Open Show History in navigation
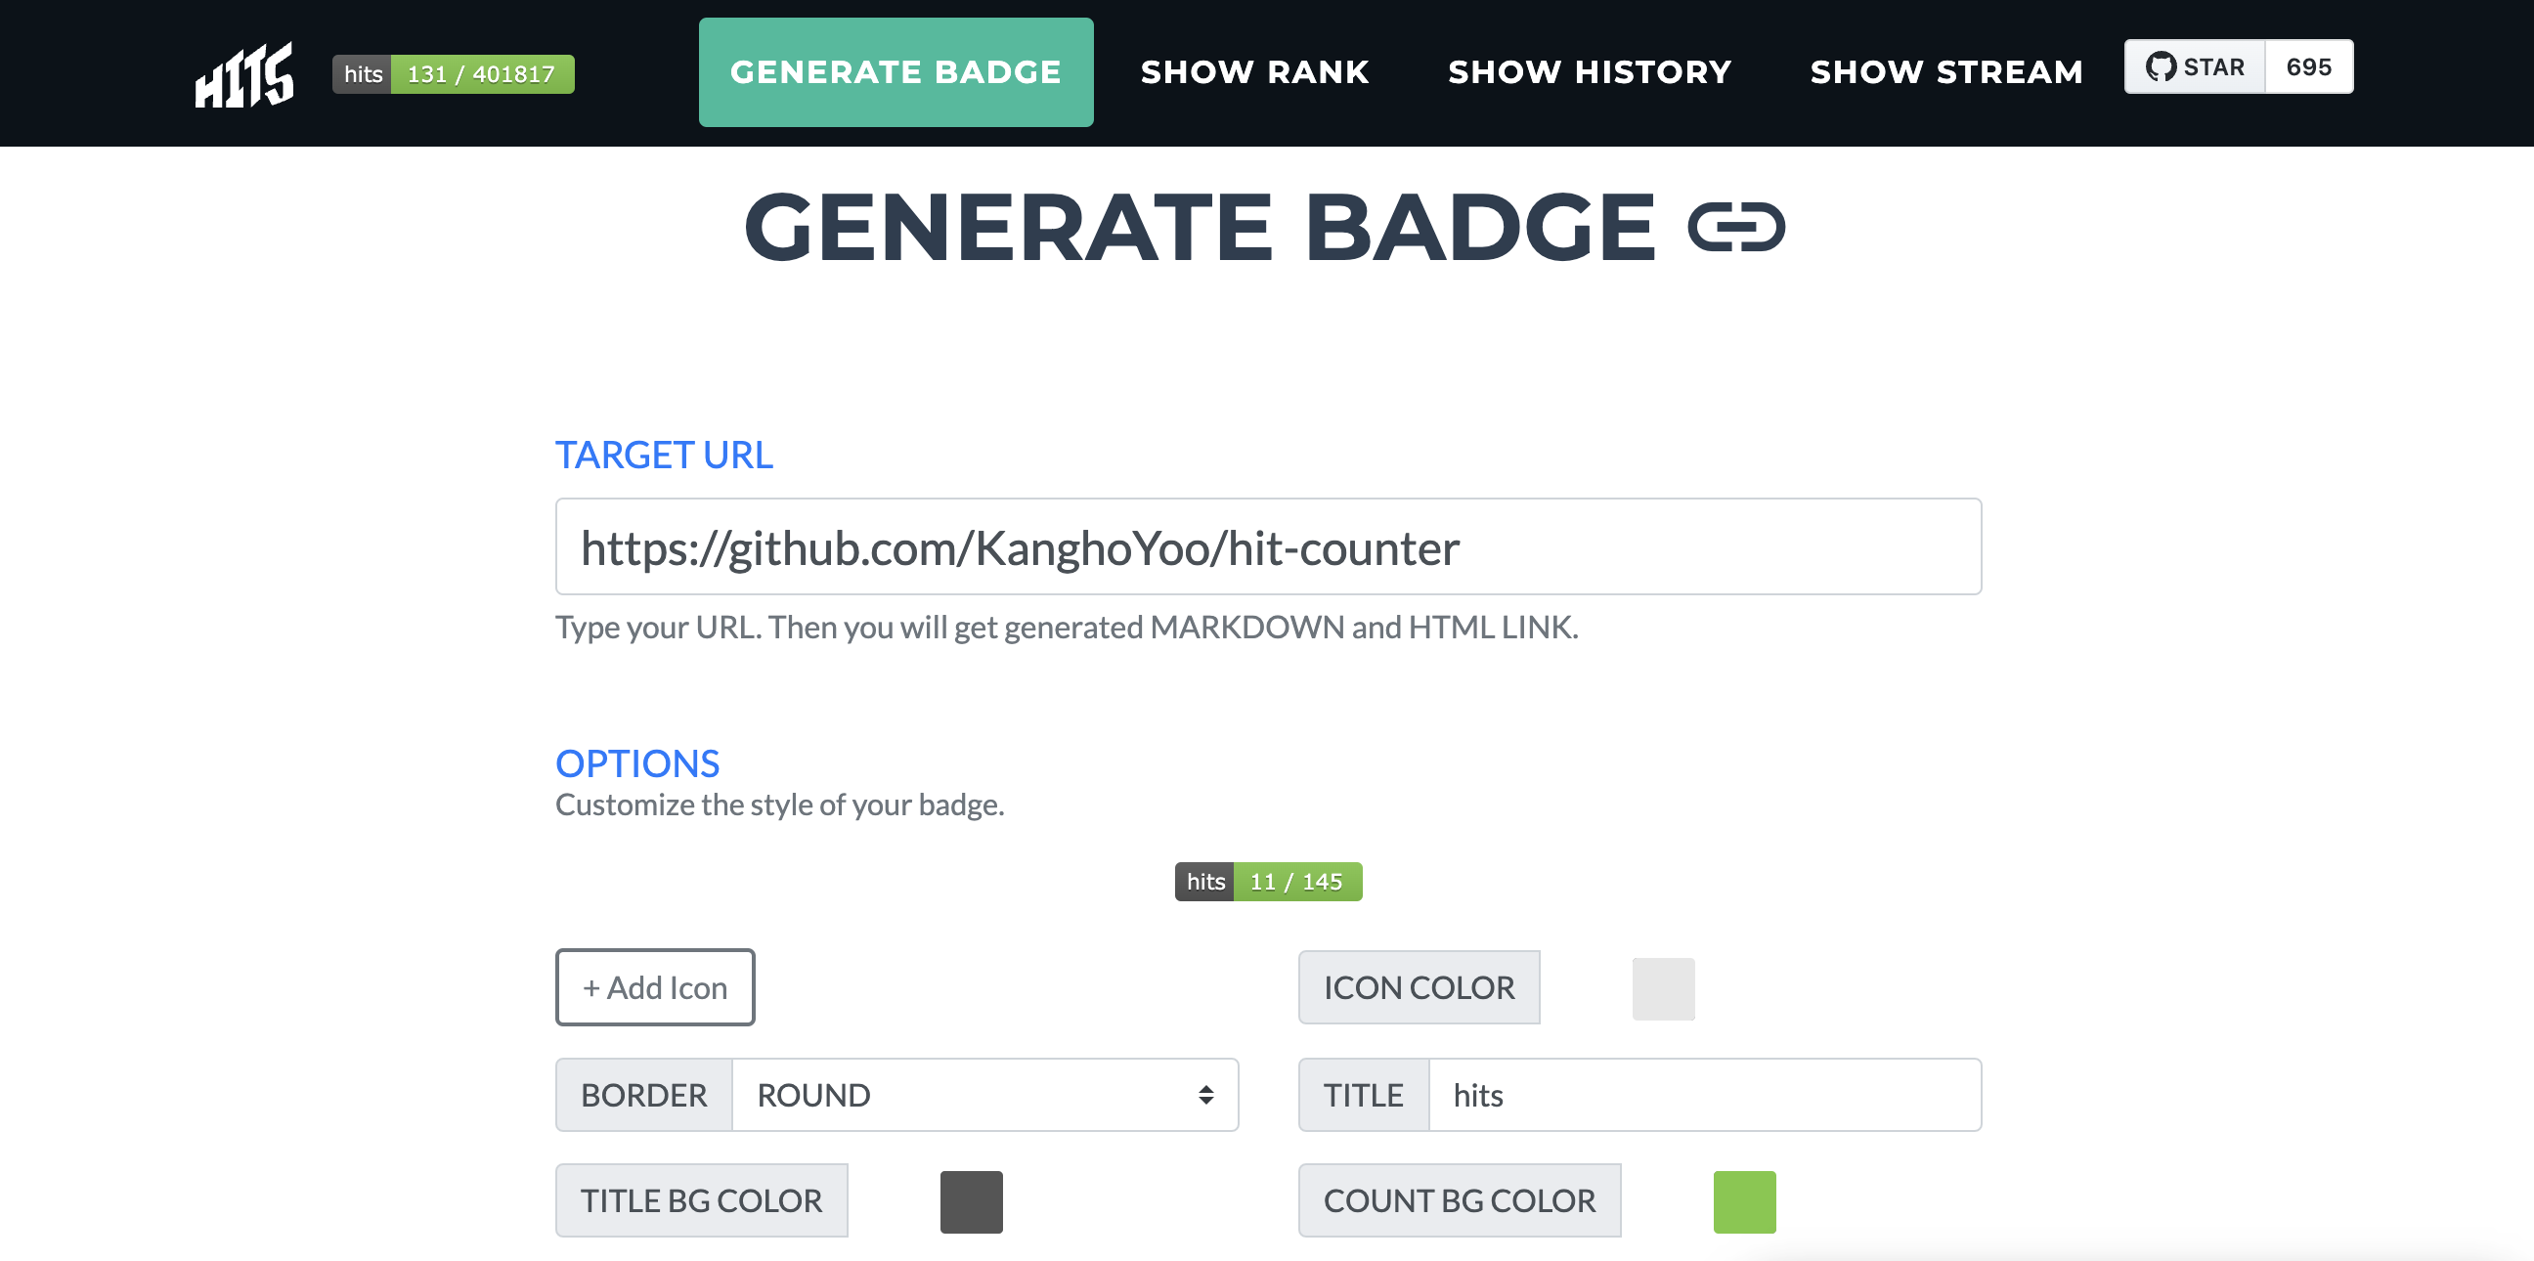The height and width of the screenshot is (1261, 2534). click(x=1589, y=71)
